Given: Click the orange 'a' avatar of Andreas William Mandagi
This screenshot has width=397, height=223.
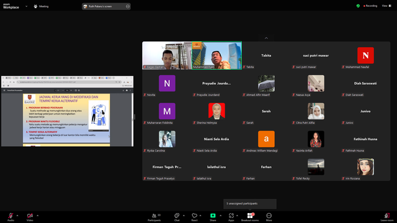Looking at the screenshot, I should (266, 139).
